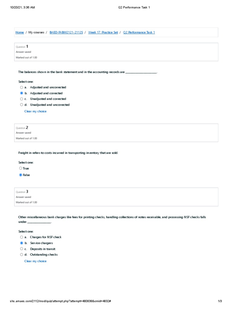Open the BAED-FABM2121-2112S course link
This screenshot has height=309, width=232.
(x=66, y=32)
